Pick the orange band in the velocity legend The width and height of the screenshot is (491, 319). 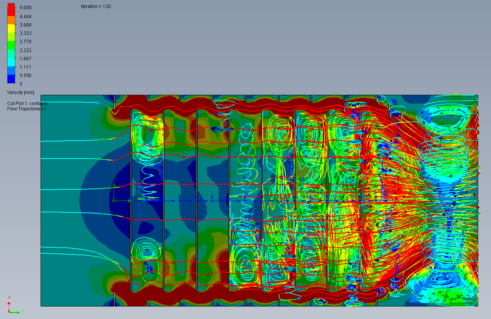click(11, 19)
